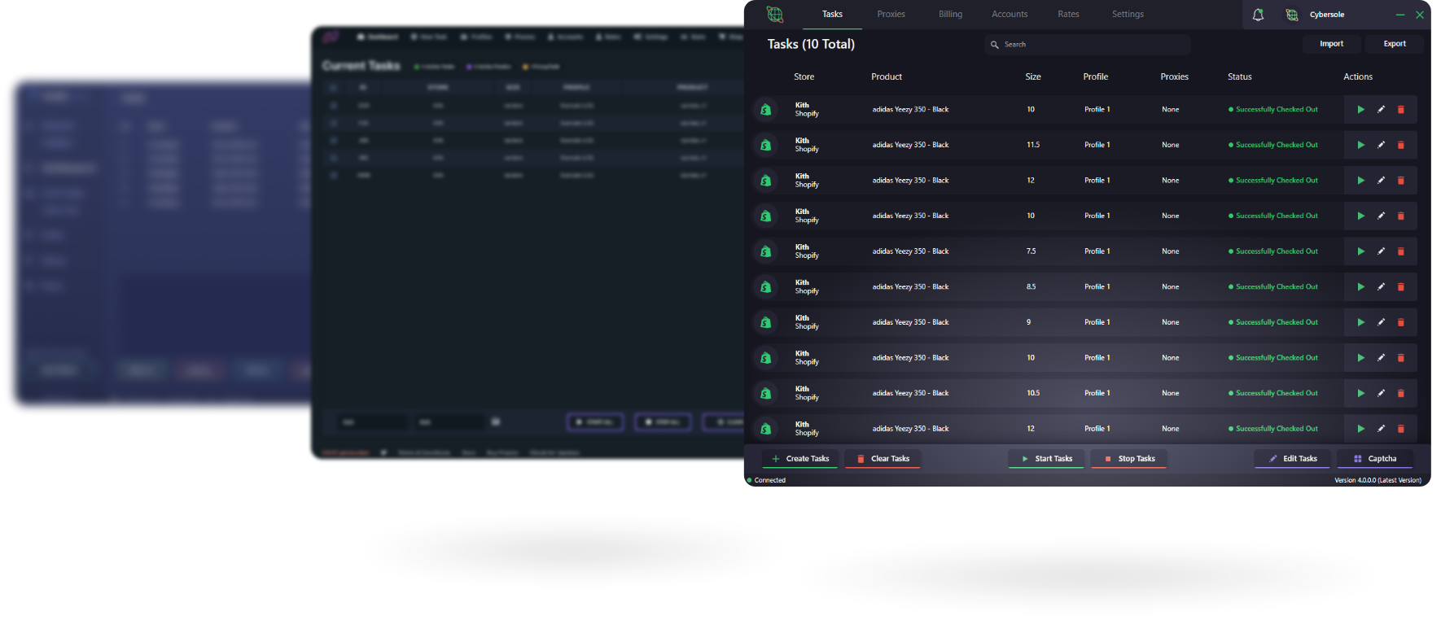
Task: Click the Connected status indicator
Action: [767, 480]
